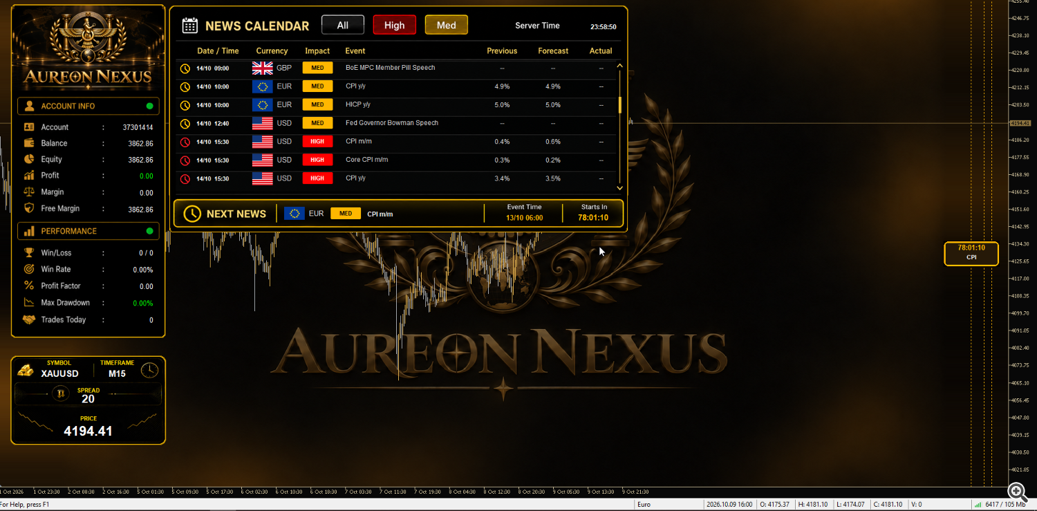Click the wallet icon next to Balance
Viewport: 1037px width, 511px height.
point(29,143)
